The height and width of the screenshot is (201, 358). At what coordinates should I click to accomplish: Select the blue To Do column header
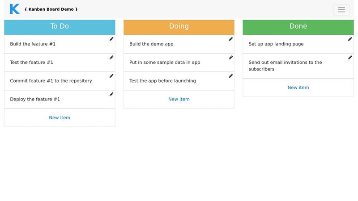(x=60, y=27)
